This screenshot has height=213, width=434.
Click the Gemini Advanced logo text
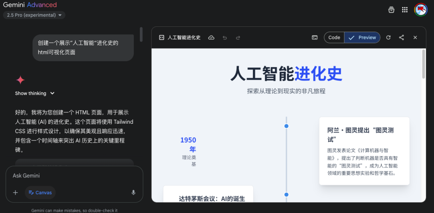tap(30, 5)
